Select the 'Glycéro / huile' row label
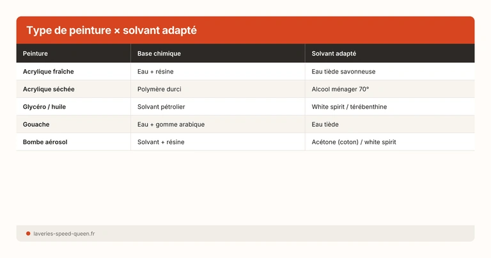Screen dimensions: 491x258 [x=44, y=107]
